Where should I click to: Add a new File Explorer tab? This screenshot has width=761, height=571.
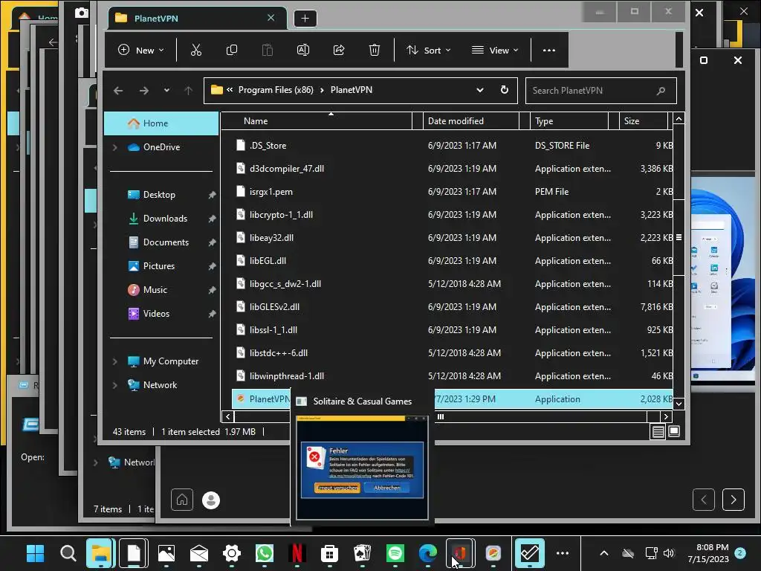pos(305,19)
